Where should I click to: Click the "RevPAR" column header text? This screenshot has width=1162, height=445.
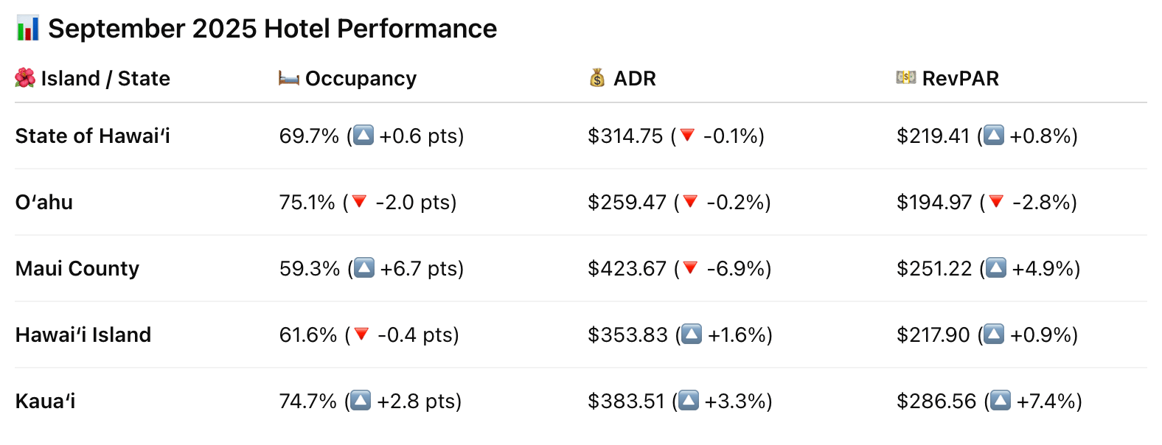click(960, 78)
